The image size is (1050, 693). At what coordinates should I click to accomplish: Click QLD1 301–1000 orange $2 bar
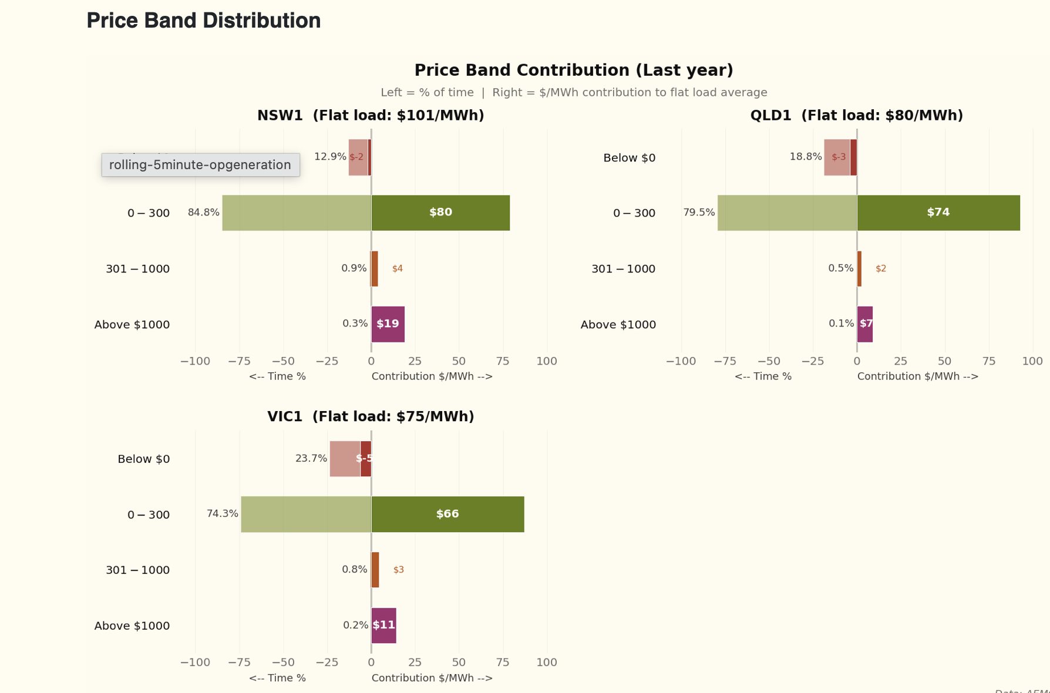[859, 268]
